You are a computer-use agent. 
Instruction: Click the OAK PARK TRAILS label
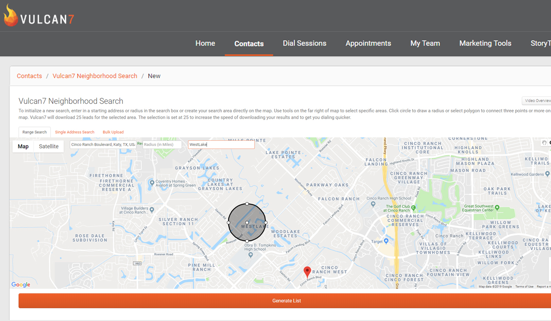(497, 191)
